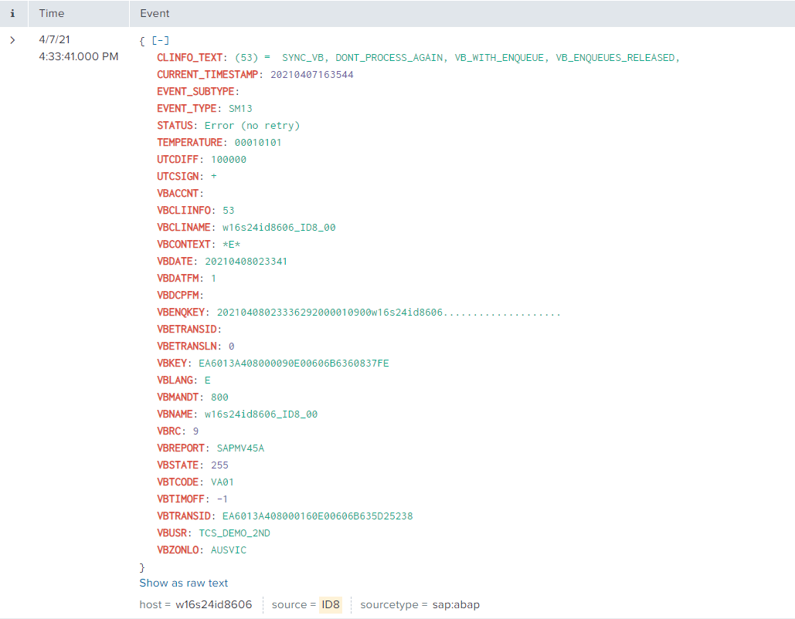Click the VBKEY value starting with EA6013A

(294, 364)
